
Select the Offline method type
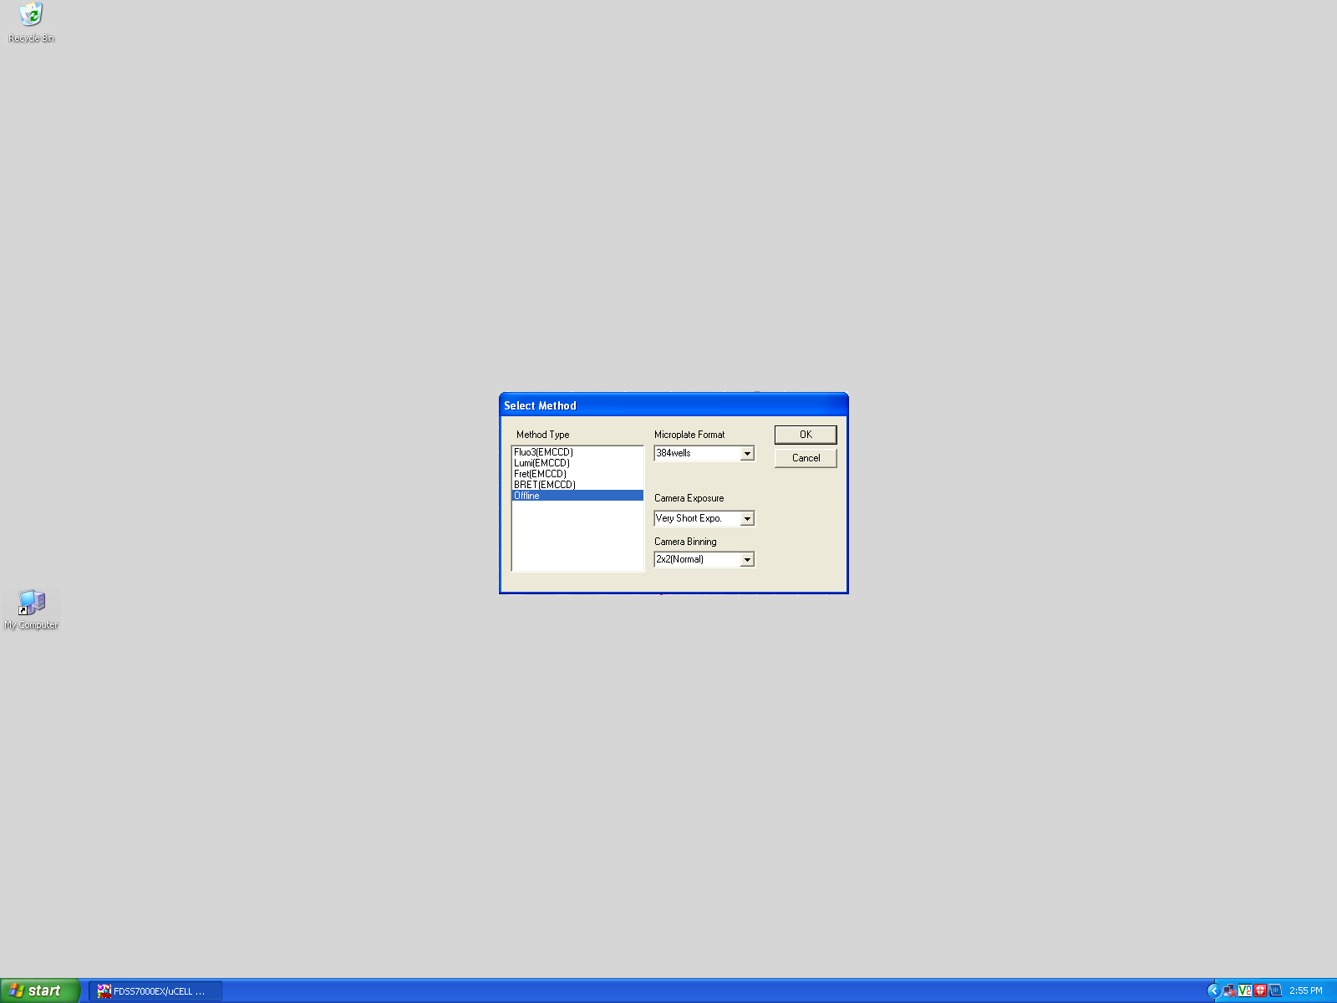(x=577, y=496)
